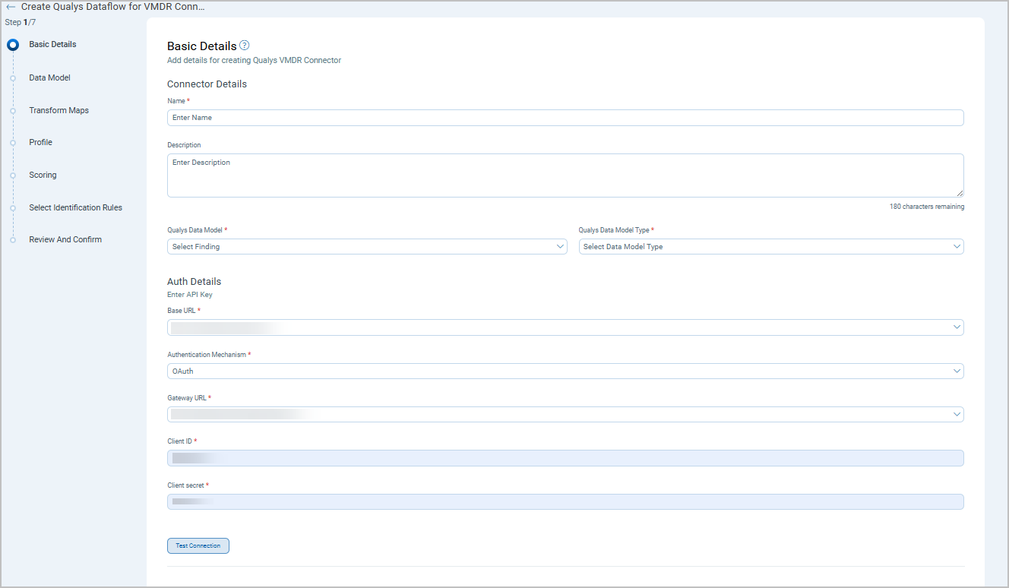This screenshot has width=1009, height=588.
Task: Click the 'Enter API Key' text
Action: (190, 295)
